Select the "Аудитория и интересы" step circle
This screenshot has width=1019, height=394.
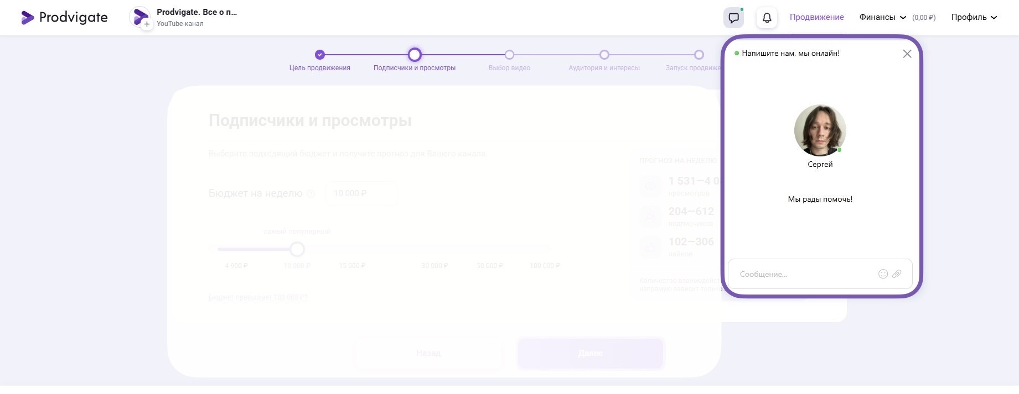click(604, 55)
